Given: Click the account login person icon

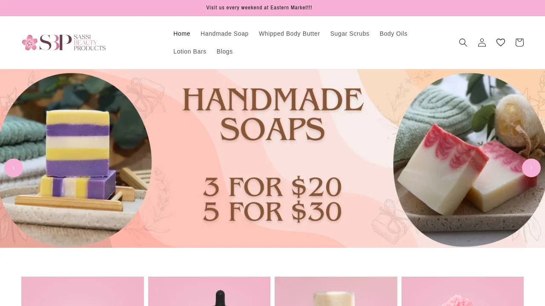Looking at the screenshot, I should point(482,42).
